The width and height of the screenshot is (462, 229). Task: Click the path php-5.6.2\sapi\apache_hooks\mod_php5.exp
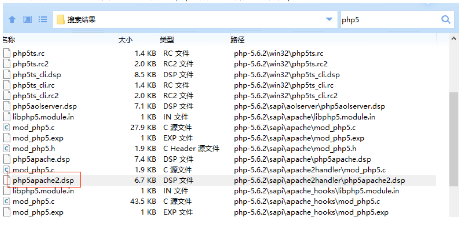tap(311, 212)
